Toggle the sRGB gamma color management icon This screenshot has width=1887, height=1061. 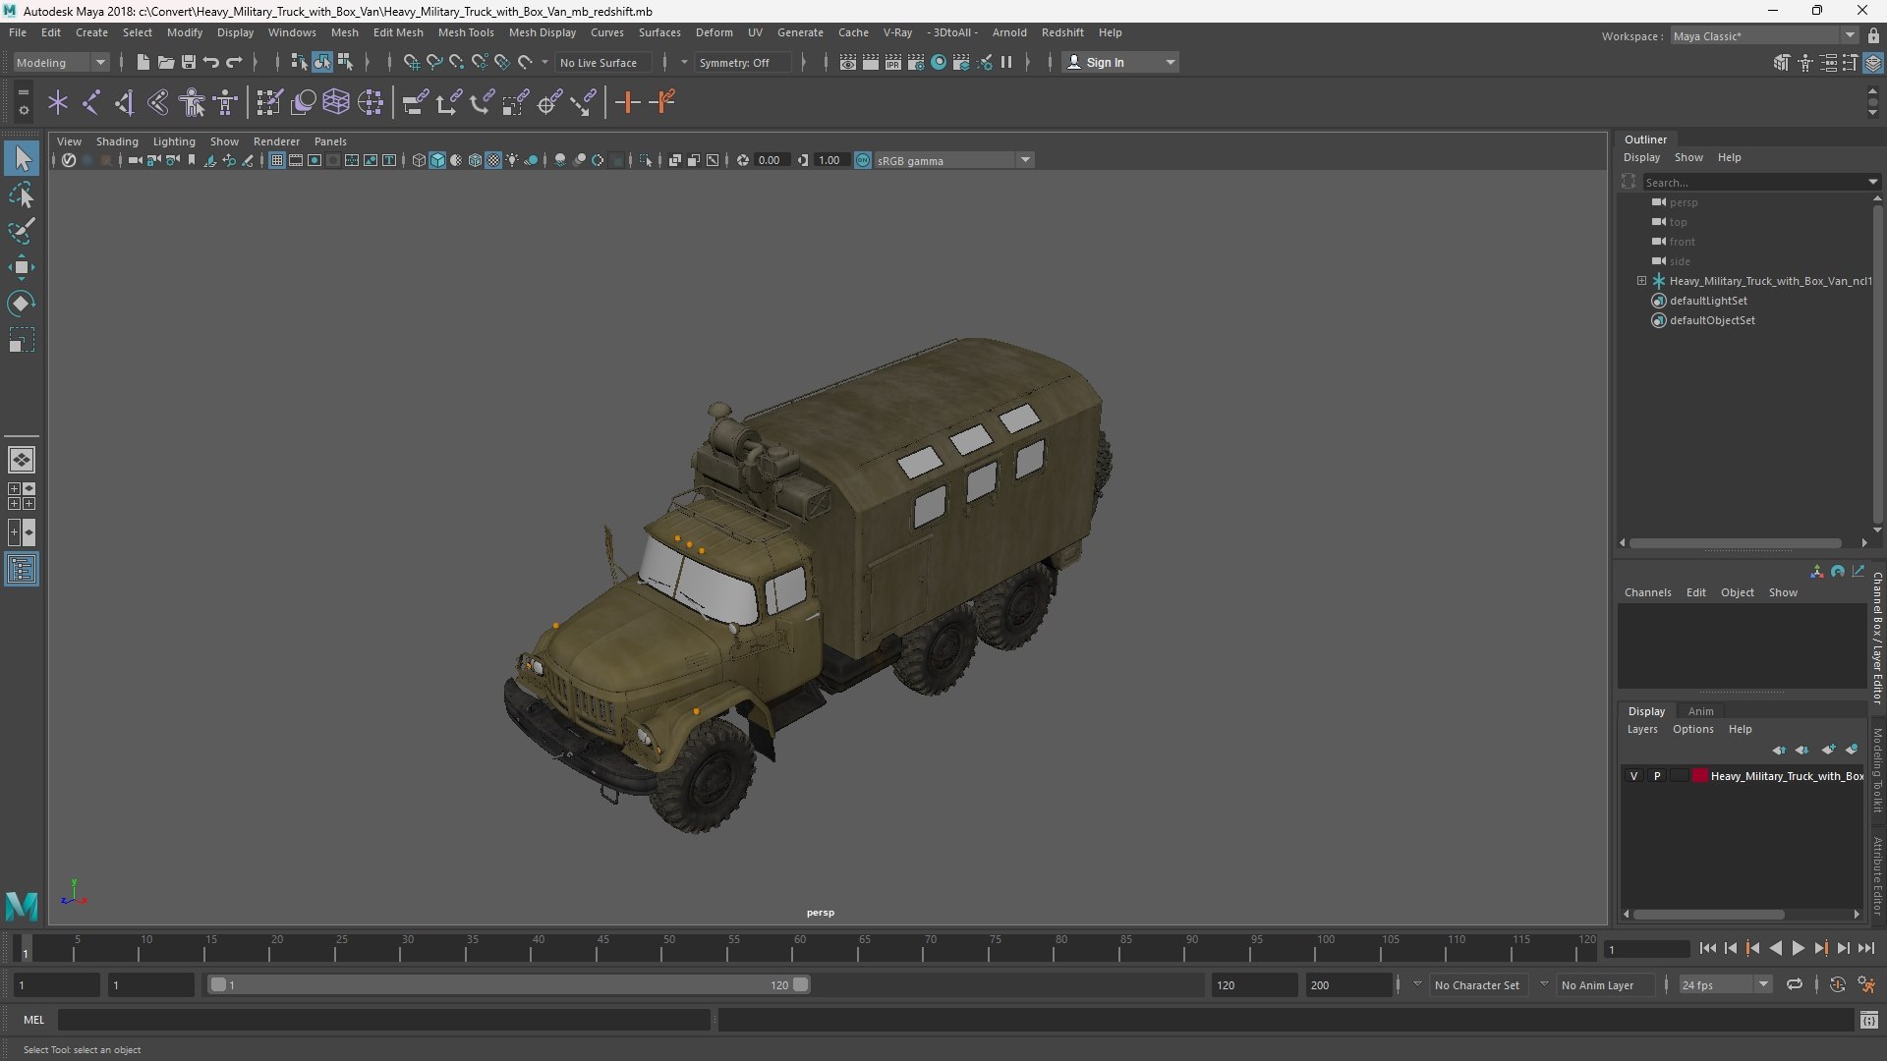click(863, 160)
